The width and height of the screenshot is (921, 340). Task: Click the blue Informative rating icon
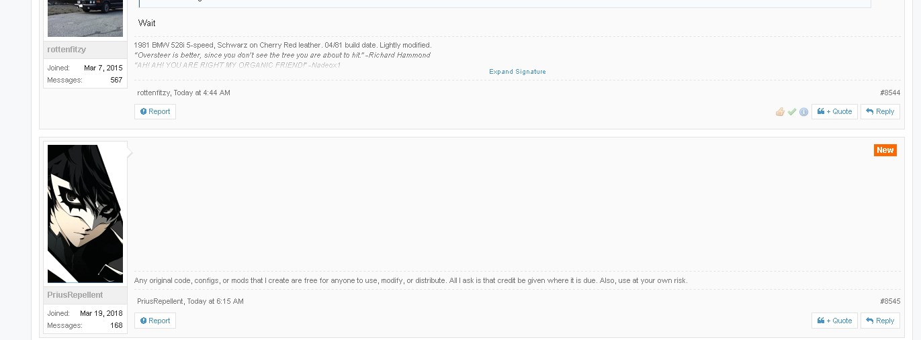[x=803, y=112]
